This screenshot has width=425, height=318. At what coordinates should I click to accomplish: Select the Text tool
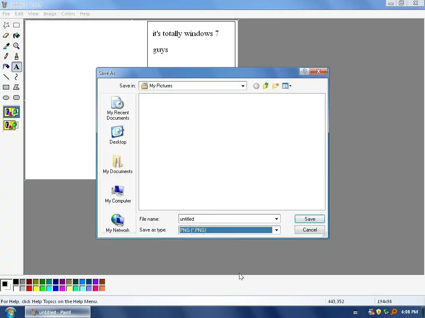[x=17, y=67]
